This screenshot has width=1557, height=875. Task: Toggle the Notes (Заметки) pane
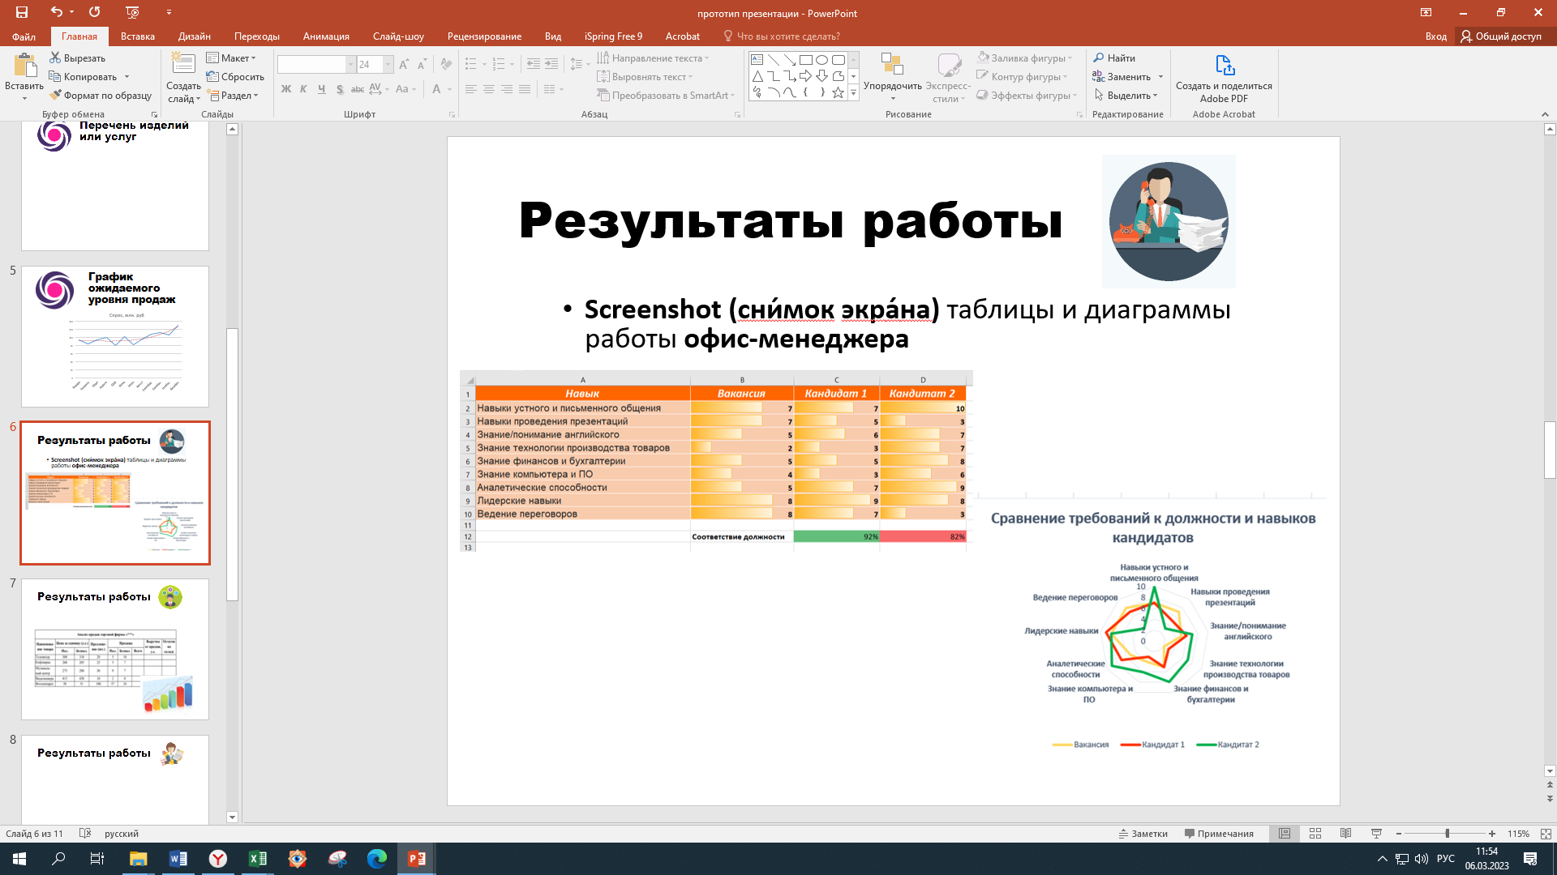point(1143,834)
